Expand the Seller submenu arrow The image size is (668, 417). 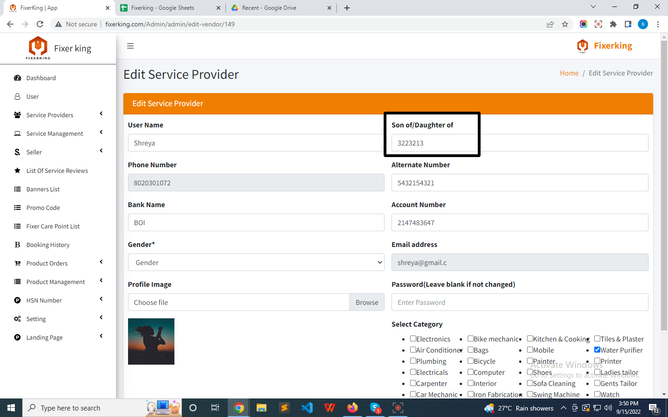101,151
